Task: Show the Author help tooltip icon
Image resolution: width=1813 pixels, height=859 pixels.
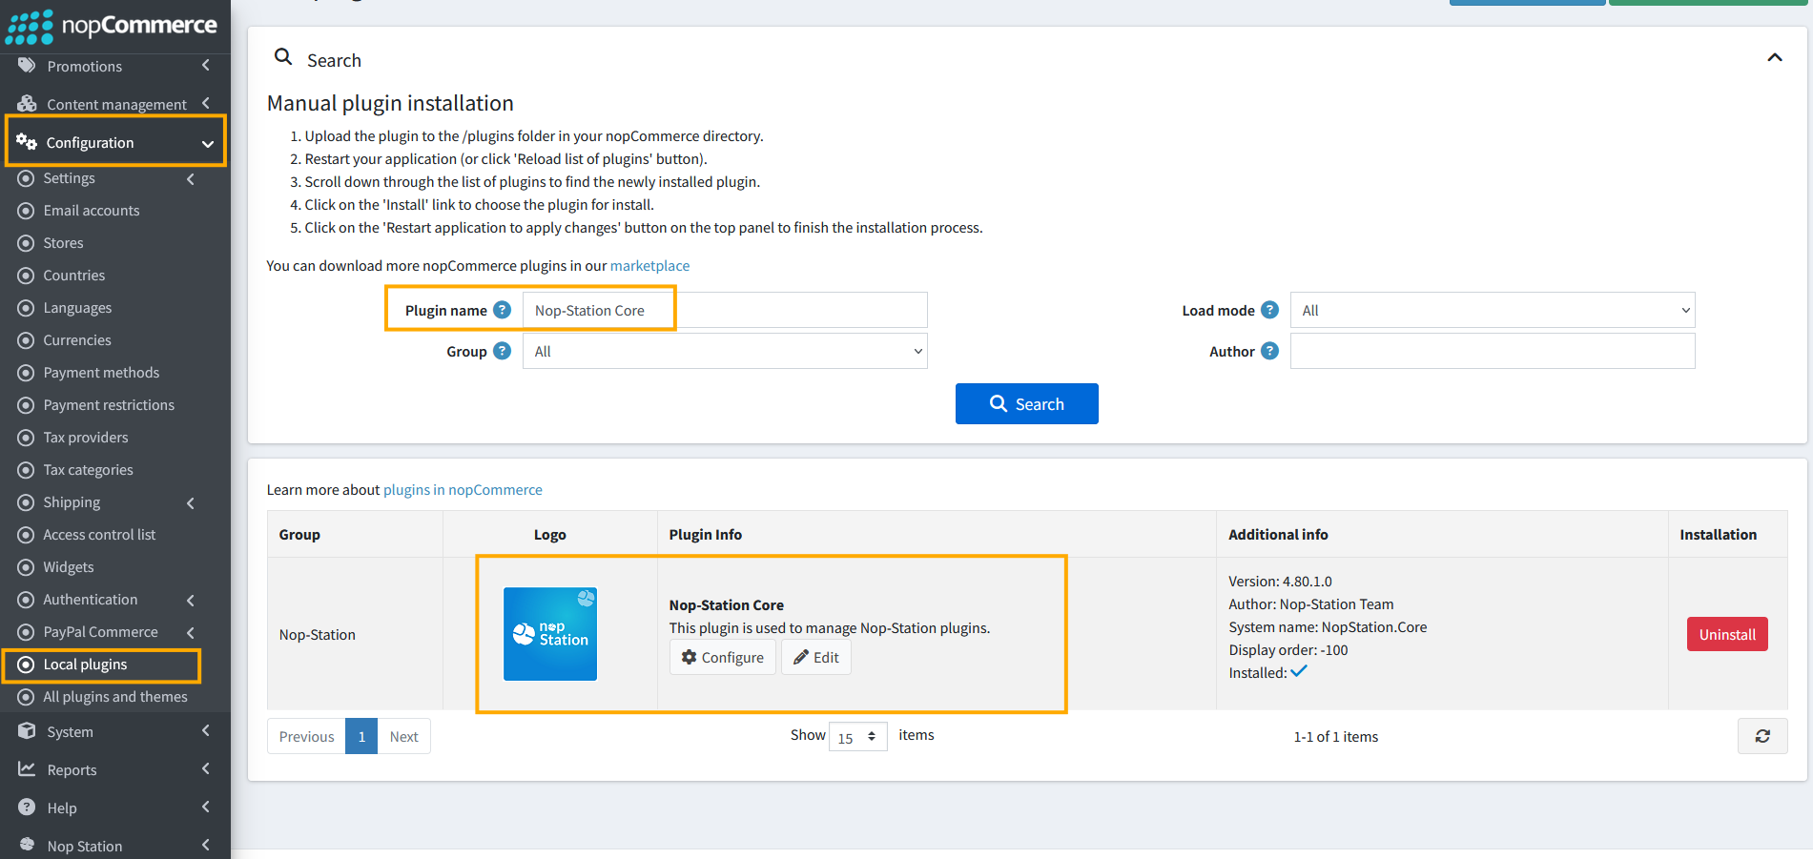Action: coord(1269,351)
